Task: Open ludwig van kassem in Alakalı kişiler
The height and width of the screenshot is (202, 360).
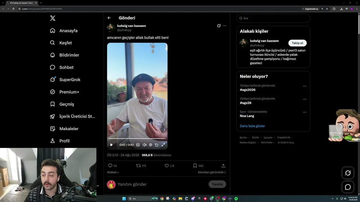Action: point(264,41)
